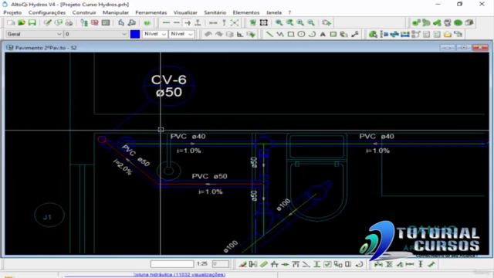This screenshot has height=278, width=494.
Task: Click the wrench settings tool icon
Action: [x=355, y=34]
